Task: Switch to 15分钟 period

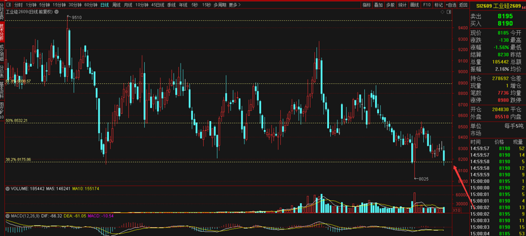Action: point(59,5)
